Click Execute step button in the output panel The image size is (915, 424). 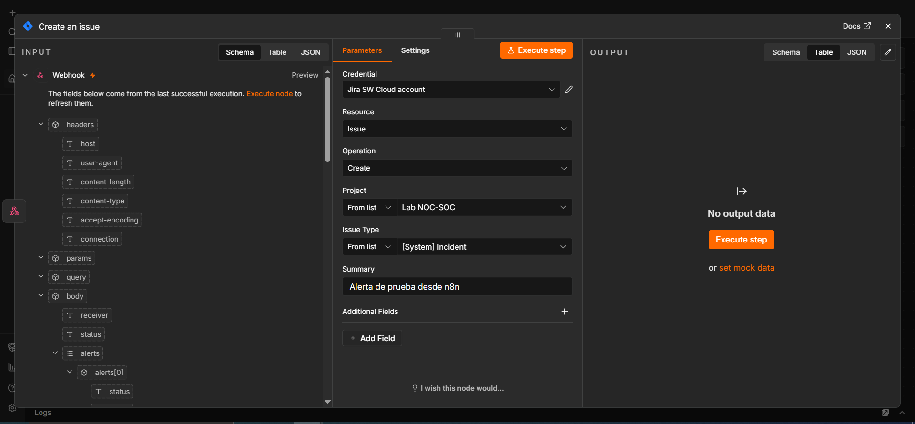(741, 240)
